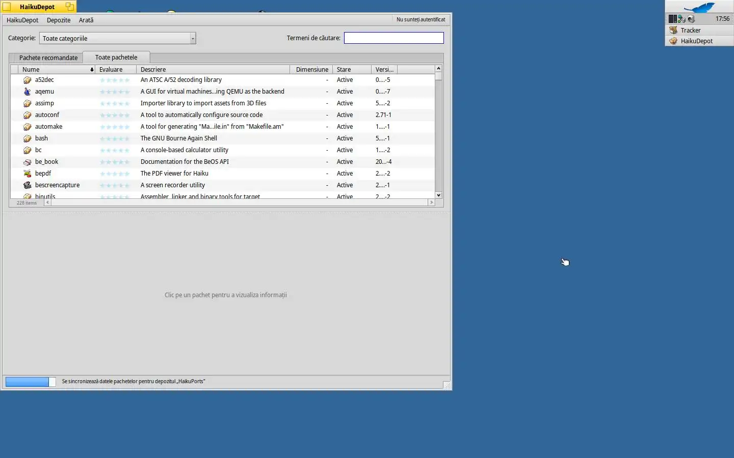This screenshot has height=458, width=734.
Task: Click the Termeni de căutare search field
Action: (394, 38)
